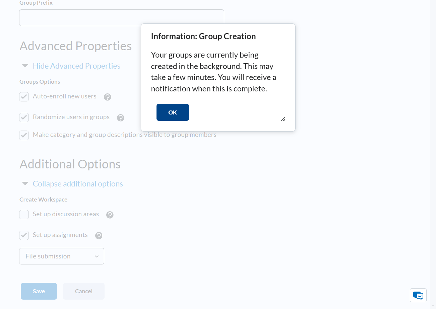Click triangle arrow beside Hide Advanced Properties

click(25, 66)
